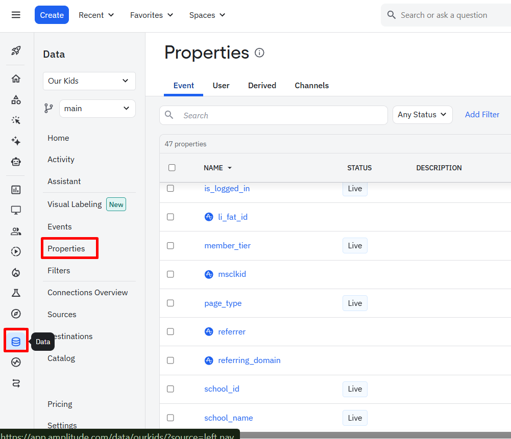
Task: Click the Data database icon
Action: click(x=16, y=342)
